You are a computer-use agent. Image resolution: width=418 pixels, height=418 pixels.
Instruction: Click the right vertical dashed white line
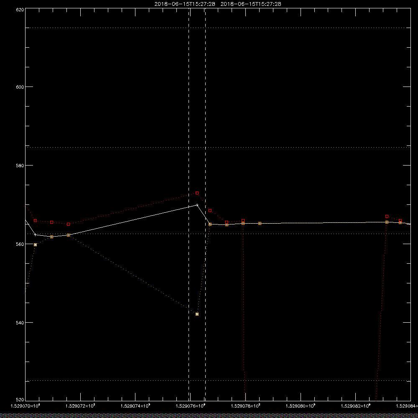[x=205, y=204]
